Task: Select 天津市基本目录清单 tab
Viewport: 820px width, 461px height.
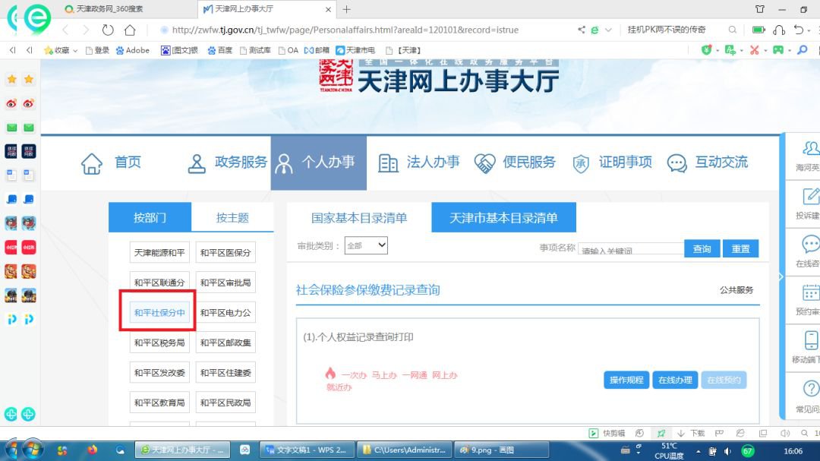Action: coord(503,218)
